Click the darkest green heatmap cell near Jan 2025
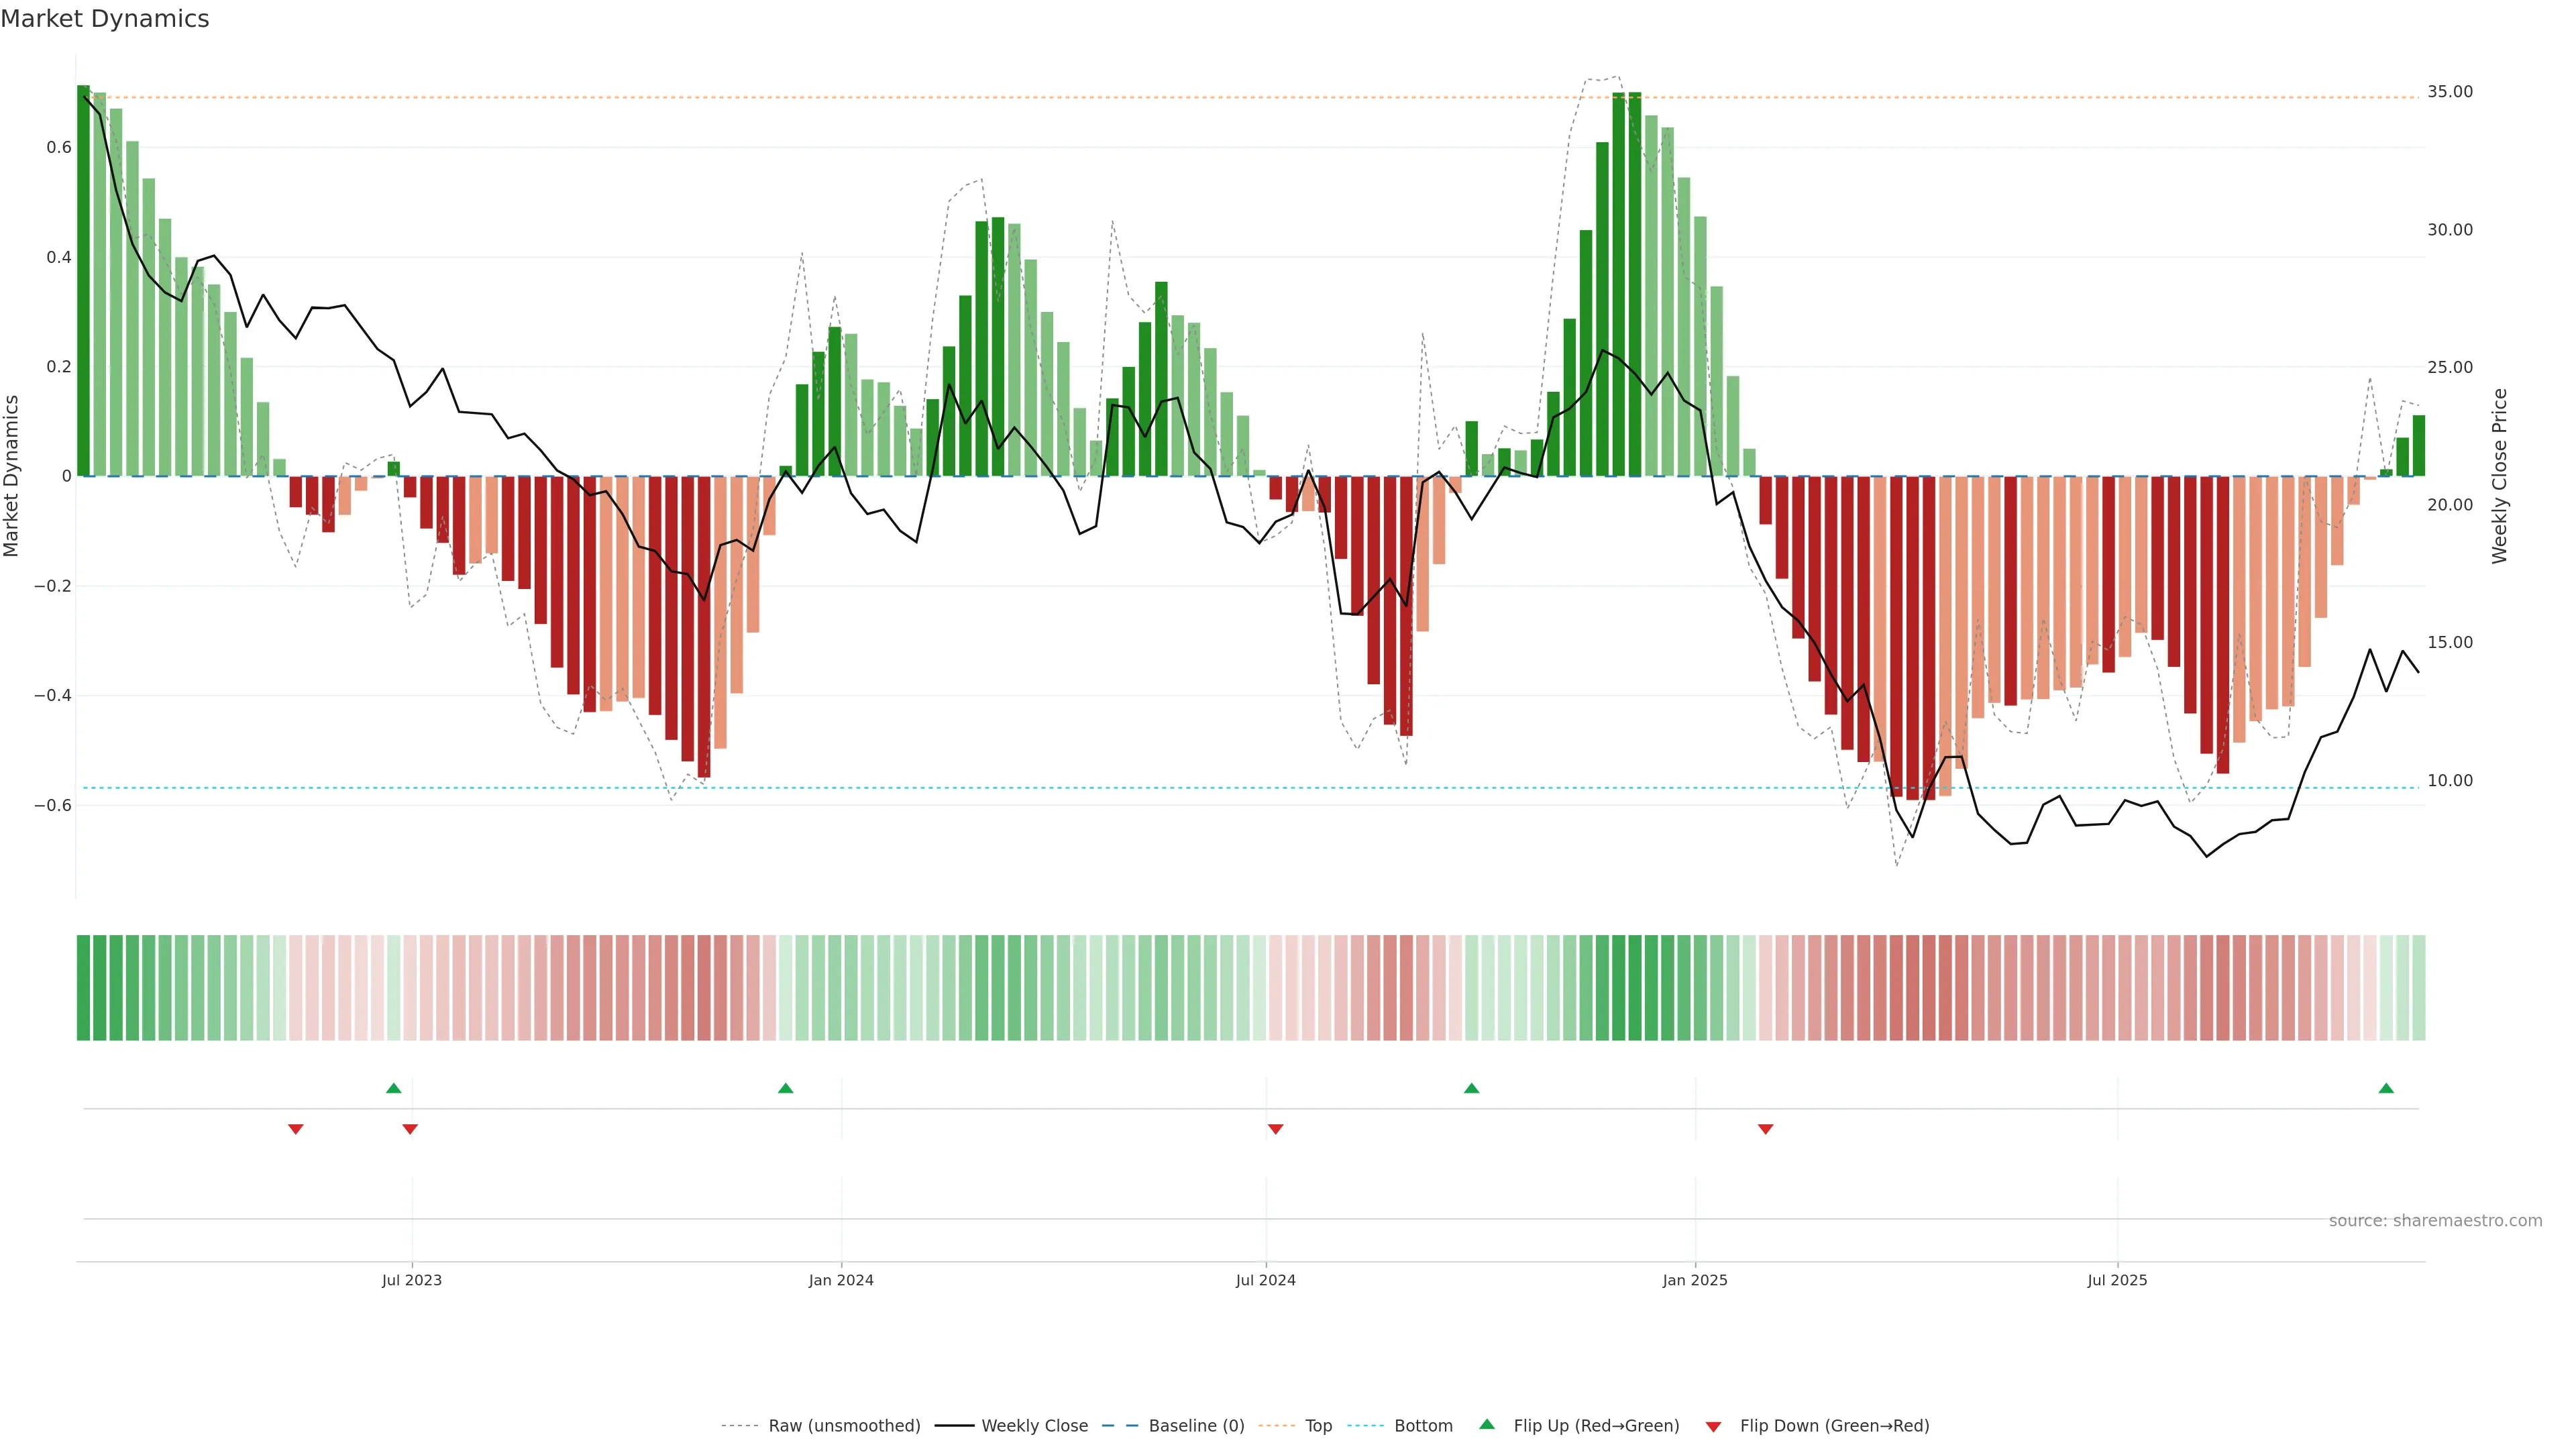The height and width of the screenshot is (1449, 2576). click(1635, 987)
